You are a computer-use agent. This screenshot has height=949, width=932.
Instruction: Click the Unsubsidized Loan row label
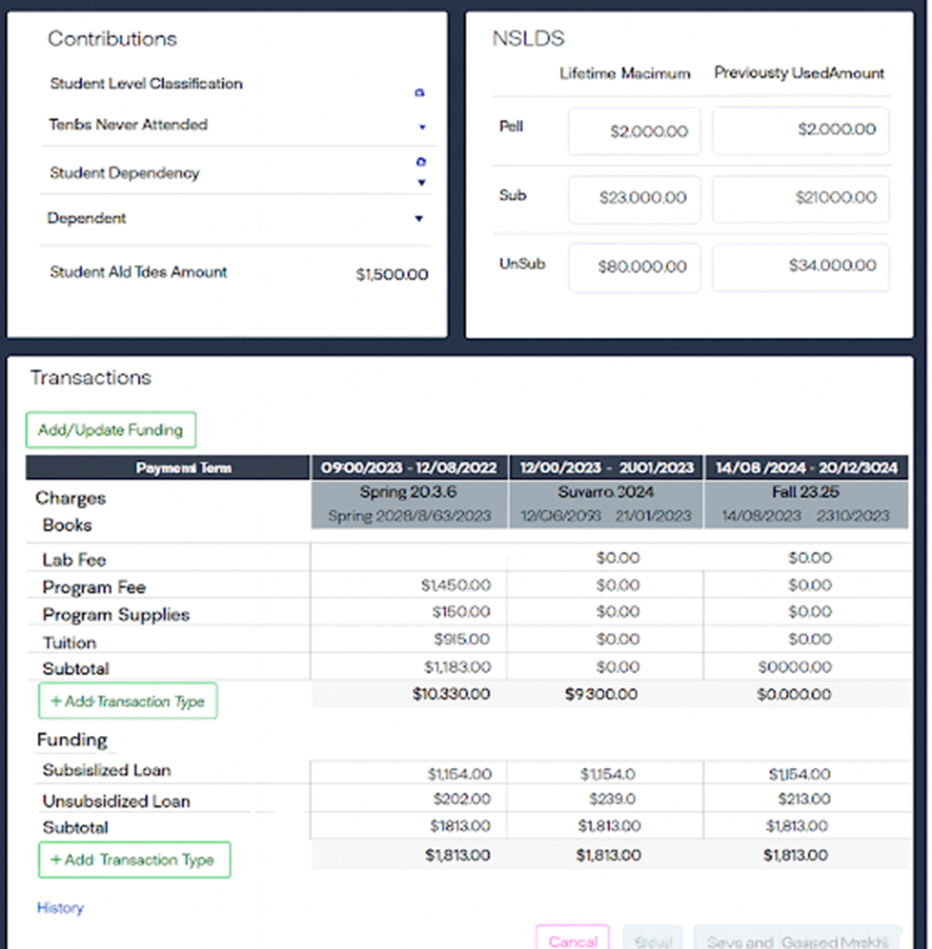(116, 801)
